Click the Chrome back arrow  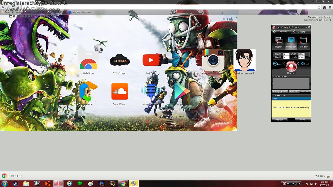pos(3,8)
